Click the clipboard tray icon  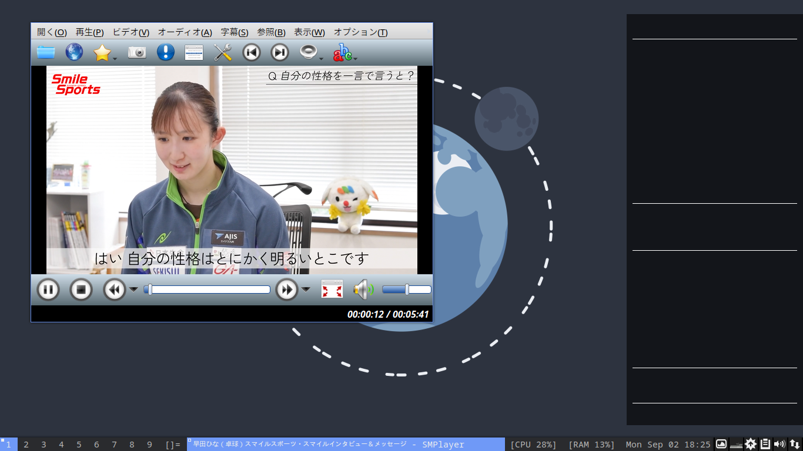coord(765,444)
